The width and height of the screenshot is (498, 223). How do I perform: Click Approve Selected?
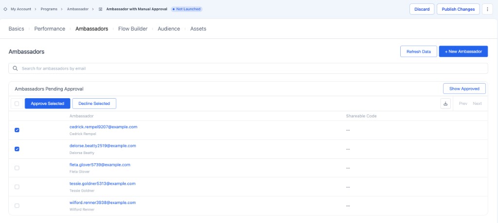coord(47,103)
